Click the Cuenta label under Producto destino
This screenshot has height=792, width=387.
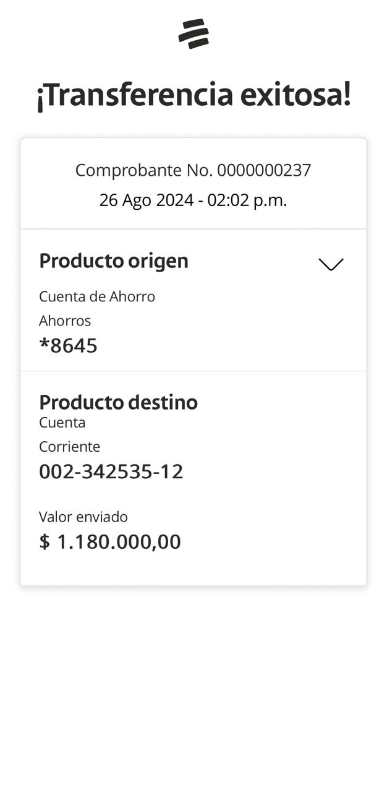pyautogui.click(x=62, y=423)
